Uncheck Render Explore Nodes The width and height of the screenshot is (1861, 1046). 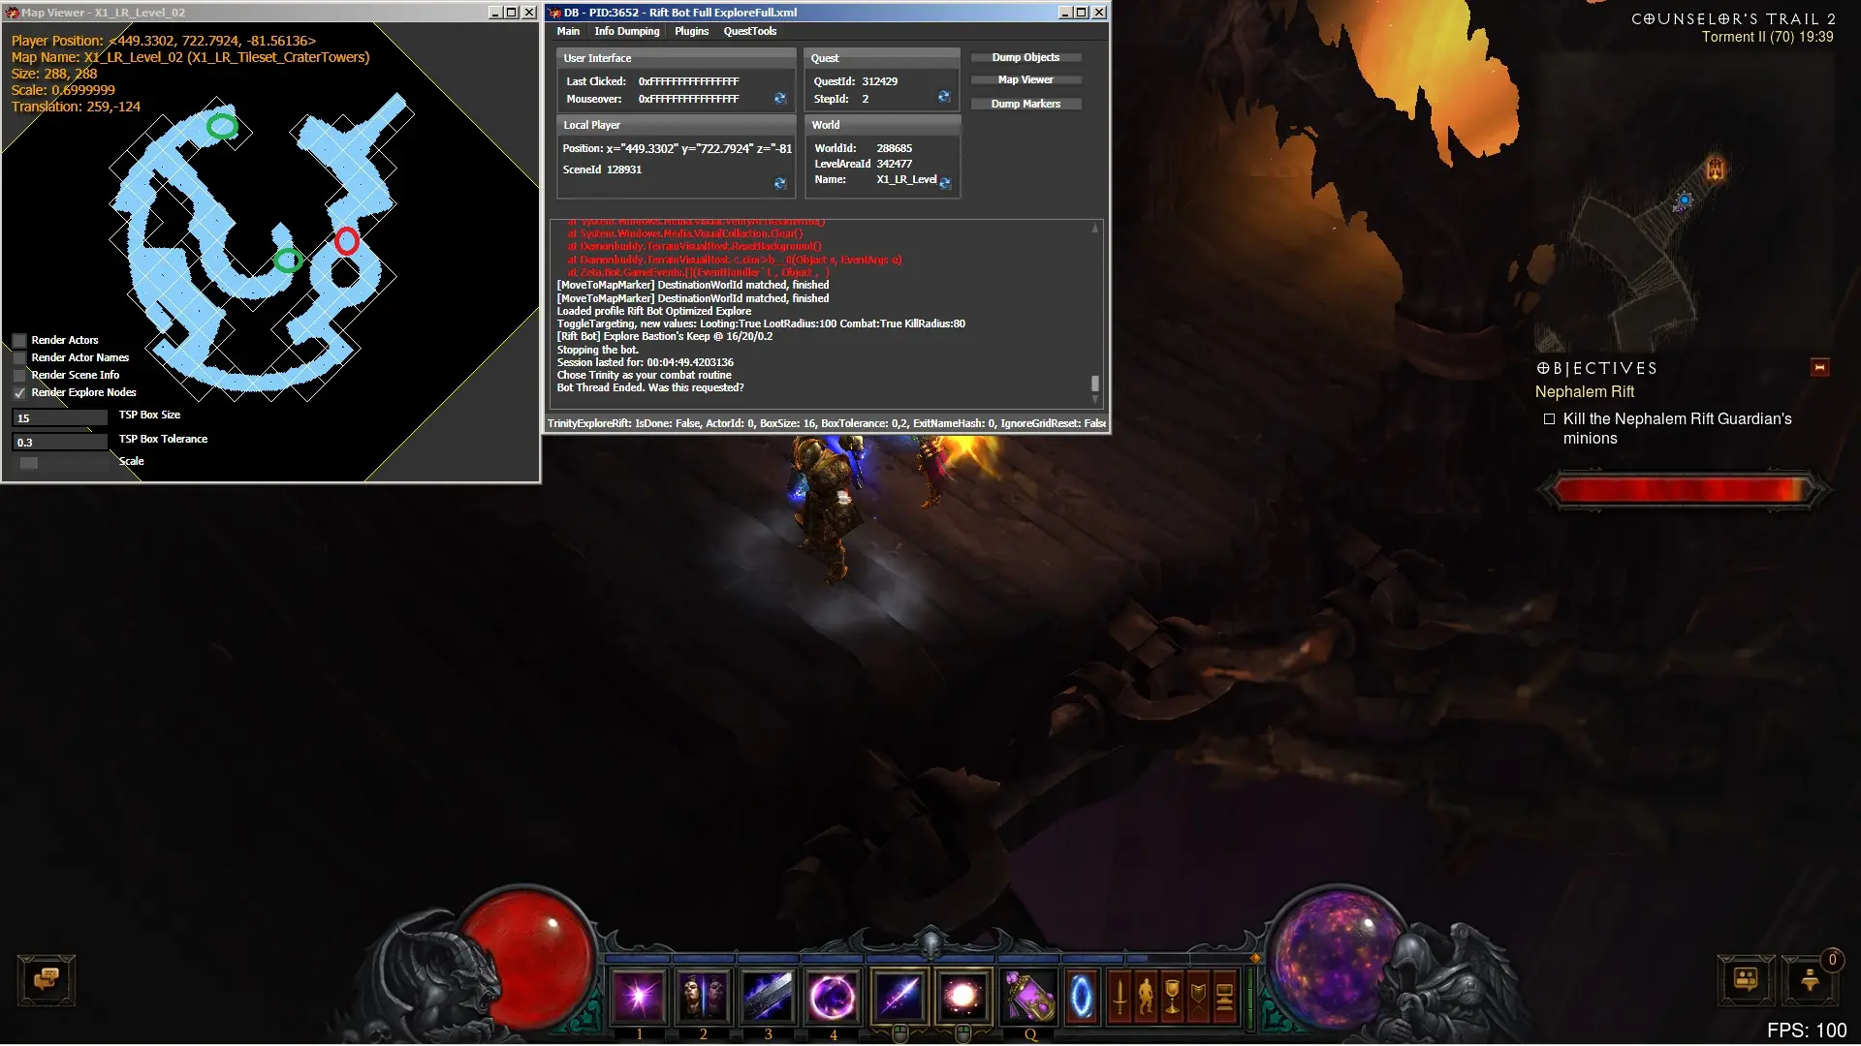coord(19,392)
